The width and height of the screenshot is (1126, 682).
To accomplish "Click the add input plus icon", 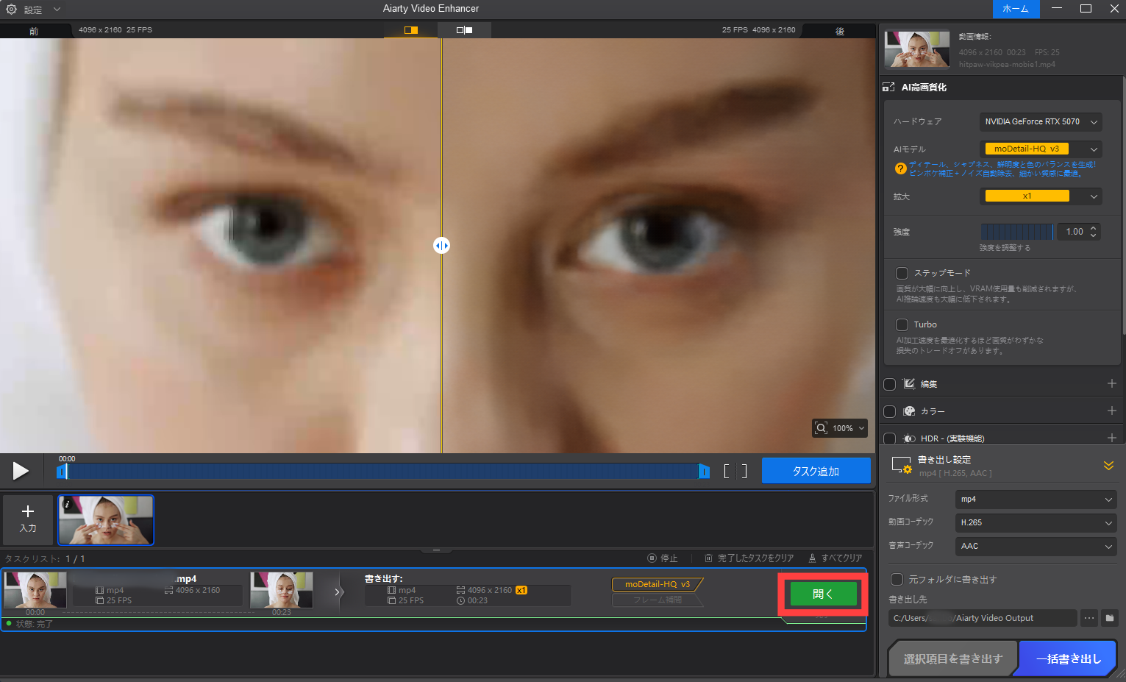I will click(x=28, y=512).
